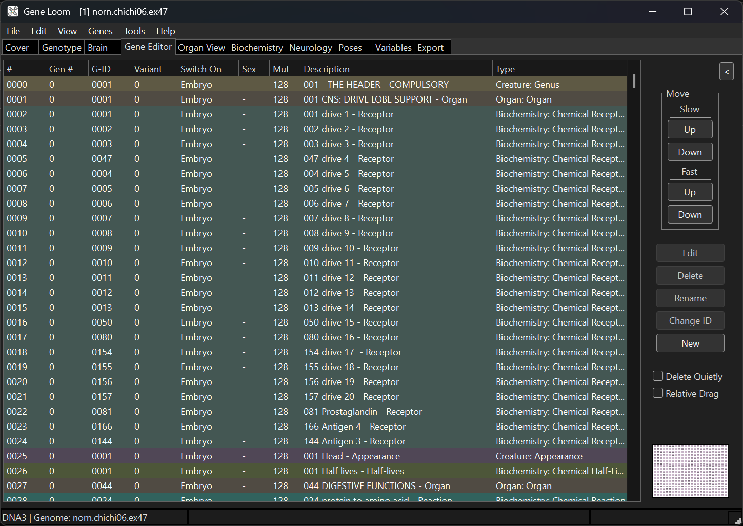743x526 pixels.
Task: Enable the Delete Quietly checkbox
Action: (658, 376)
